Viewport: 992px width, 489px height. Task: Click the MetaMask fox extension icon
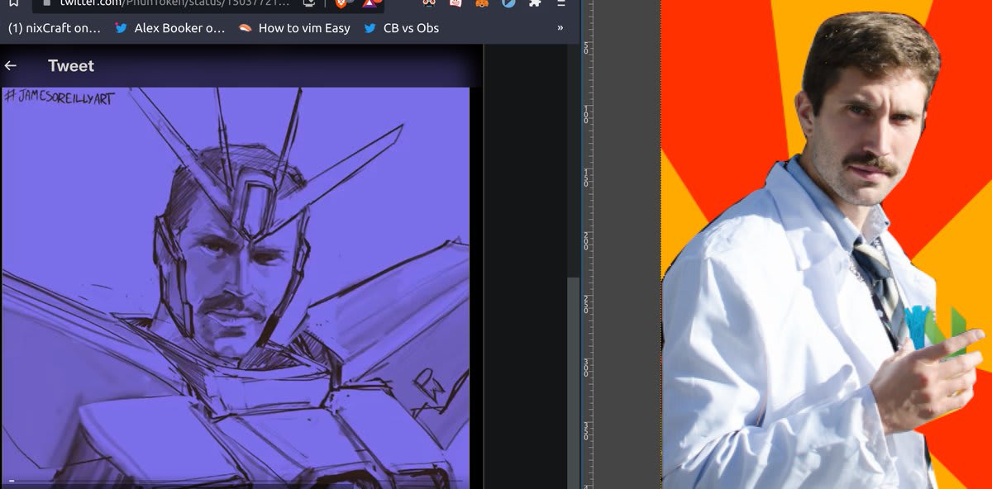click(x=482, y=2)
